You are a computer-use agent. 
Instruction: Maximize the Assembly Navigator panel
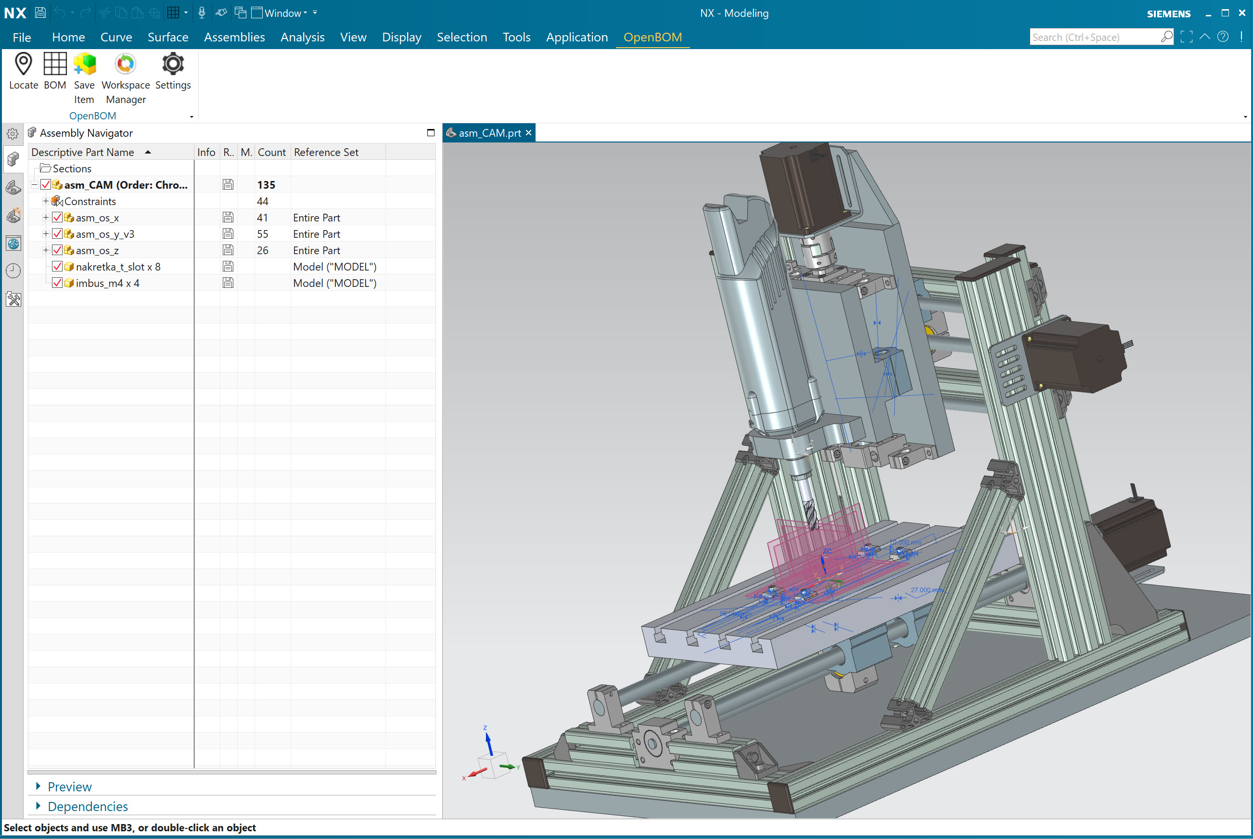click(x=431, y=133)
